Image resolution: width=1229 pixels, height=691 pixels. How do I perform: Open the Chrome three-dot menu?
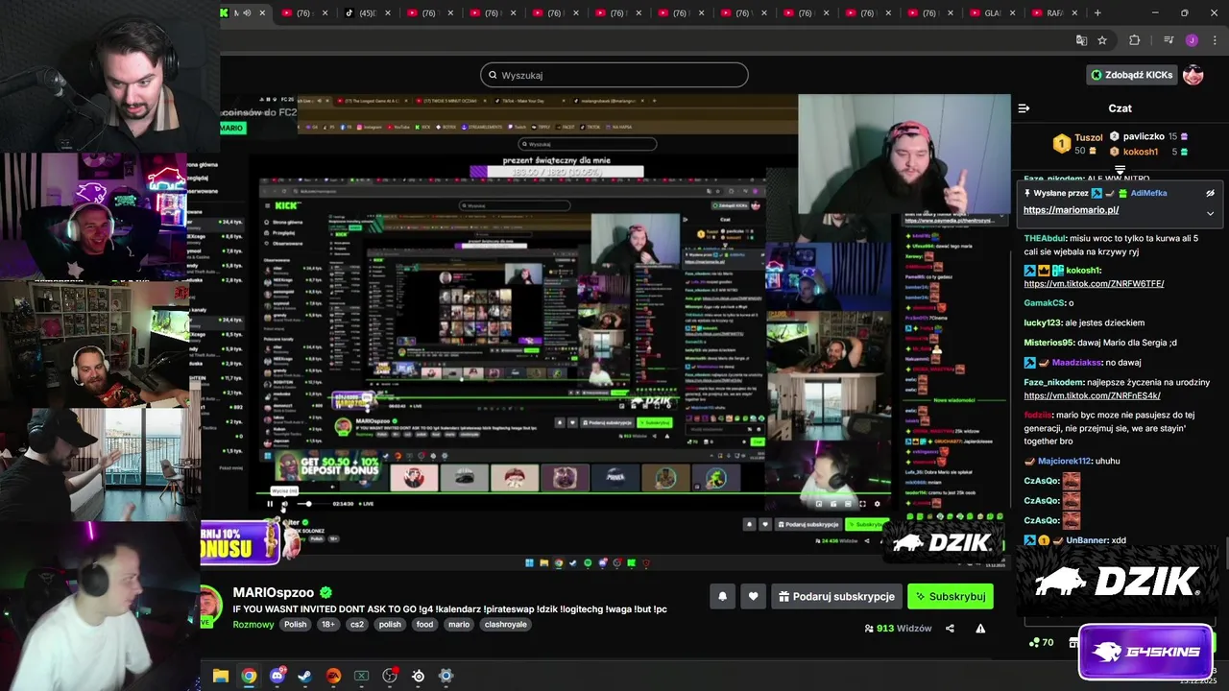pyautogui.click(x=1216, y=40)
